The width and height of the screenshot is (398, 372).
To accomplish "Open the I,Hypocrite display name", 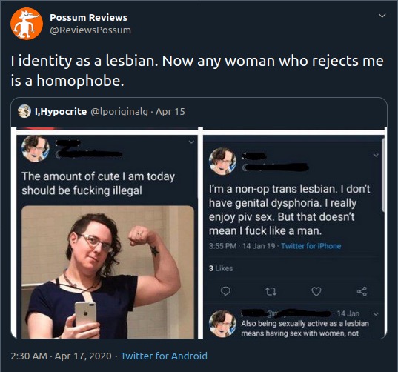I will (61, 112).
